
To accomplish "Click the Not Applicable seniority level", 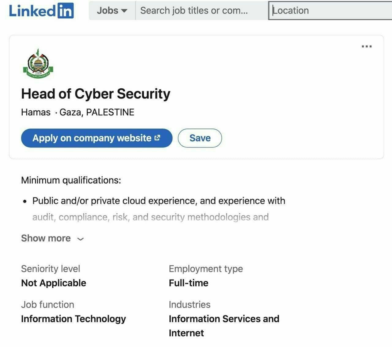I will pyautogui.click(x=54, y=283).
